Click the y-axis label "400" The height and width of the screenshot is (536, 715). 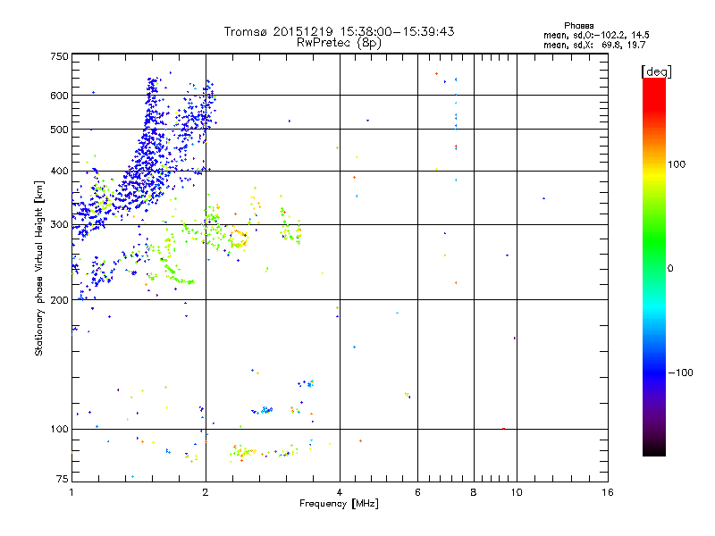coord(59,172)
